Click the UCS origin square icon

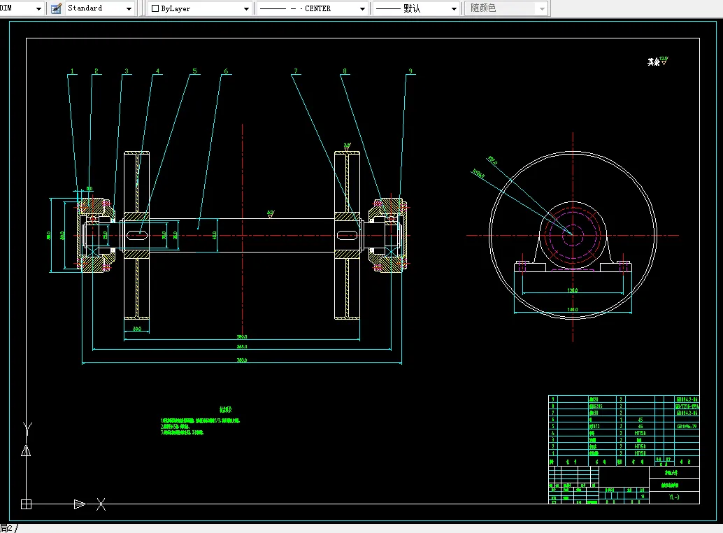(x=26, y=504)
